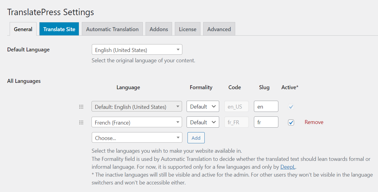Screen dimensions: 378x192
Task: Toggle the Active checkbox on the default English row
Action: pos(291,106)
